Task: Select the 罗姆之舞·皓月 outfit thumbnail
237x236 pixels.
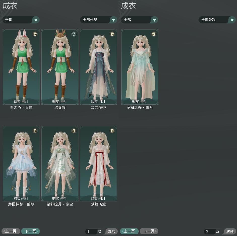Action: (140, 67)
